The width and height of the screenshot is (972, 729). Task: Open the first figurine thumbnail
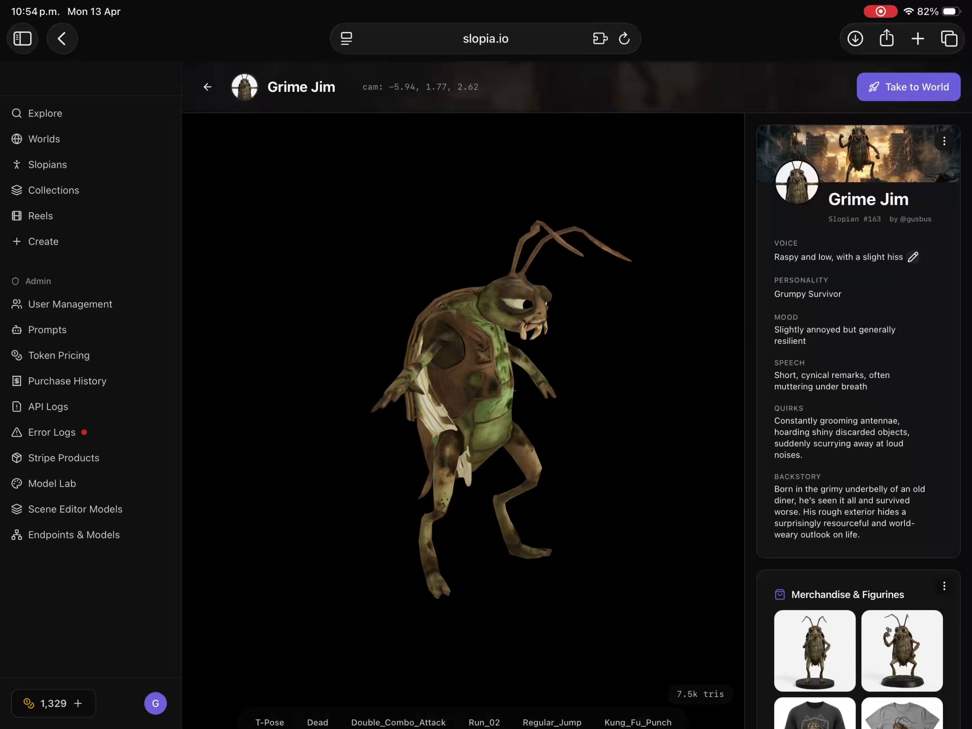click(815, 650)
